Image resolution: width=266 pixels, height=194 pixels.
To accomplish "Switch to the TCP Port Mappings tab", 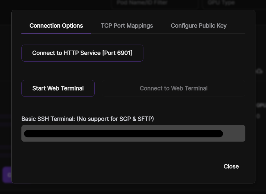I will pos(127,26).
